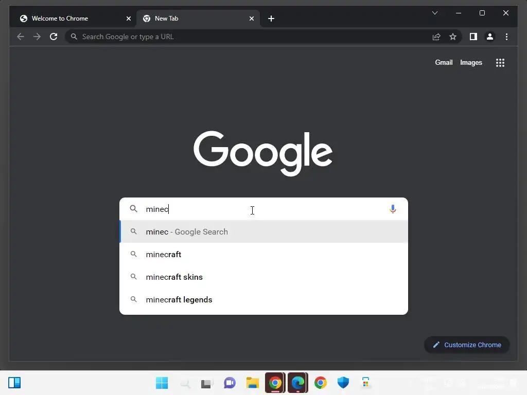Open Task View on the taskbar
This screenshot has height=395, width=527.
click(207, 383)
